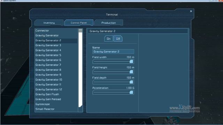Screen dimensions: 223x125
Task: Select Gravity Generator 3 in list
Action: (x=56, y=45)
